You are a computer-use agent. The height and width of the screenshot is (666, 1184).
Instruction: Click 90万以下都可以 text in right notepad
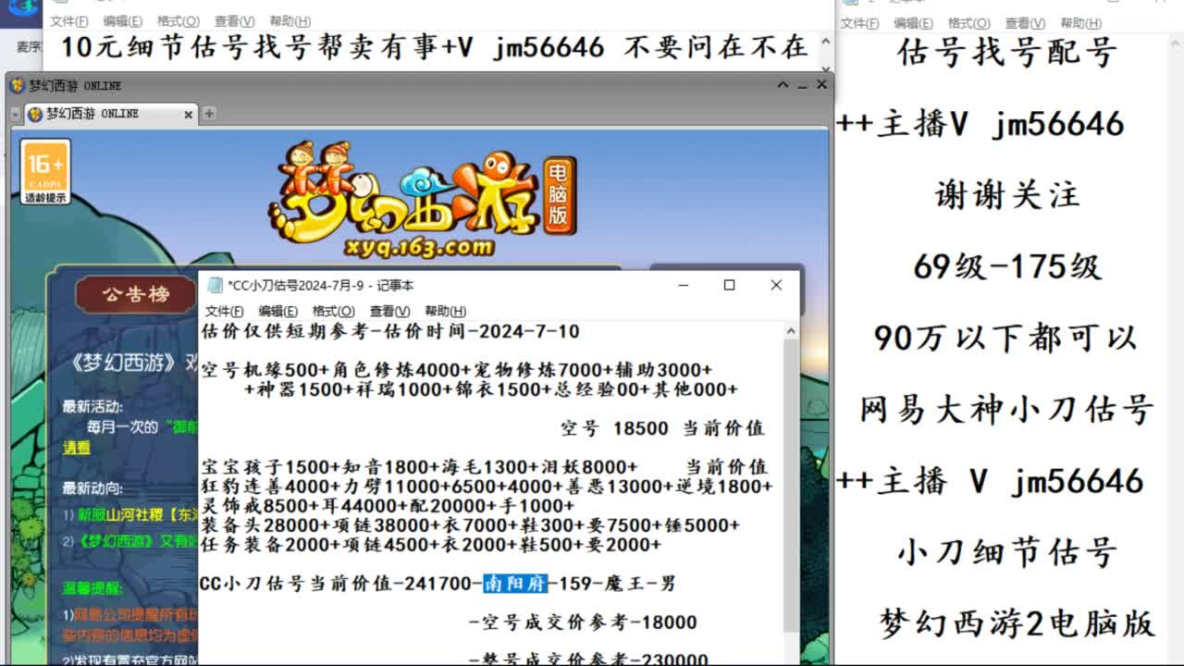(1005, 338)
